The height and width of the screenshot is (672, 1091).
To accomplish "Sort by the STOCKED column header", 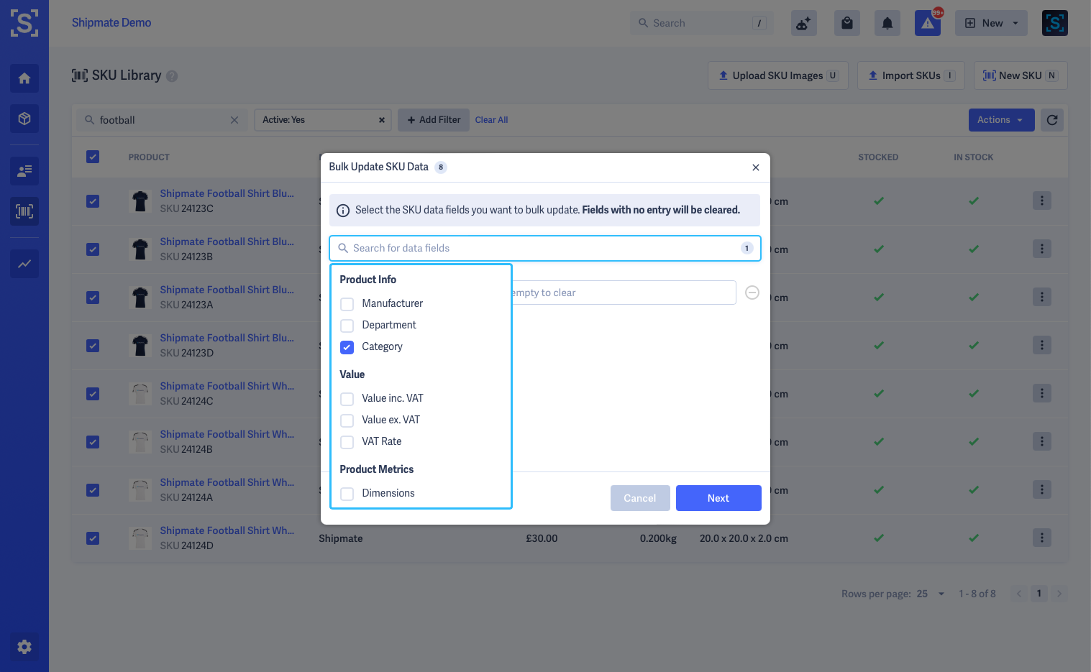I will [x=878, y=157].
